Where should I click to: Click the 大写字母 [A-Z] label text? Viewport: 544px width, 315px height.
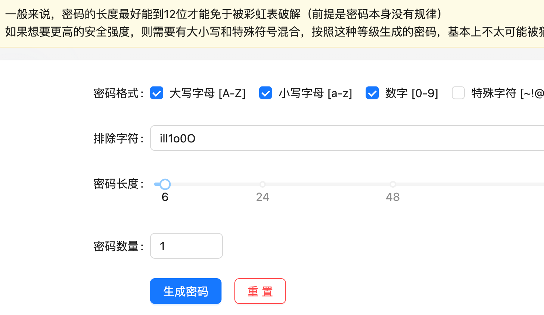point(208,93)
